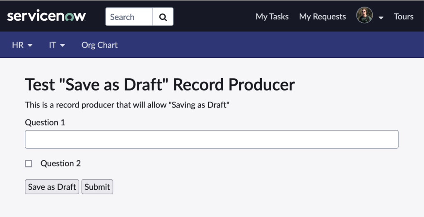
Task: Submit the record producer form
Action: [x=97, y=187]
